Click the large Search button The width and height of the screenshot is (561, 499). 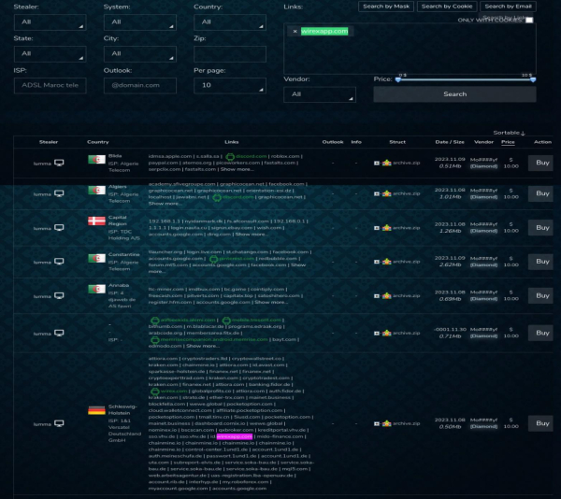[x=454, y=94]
